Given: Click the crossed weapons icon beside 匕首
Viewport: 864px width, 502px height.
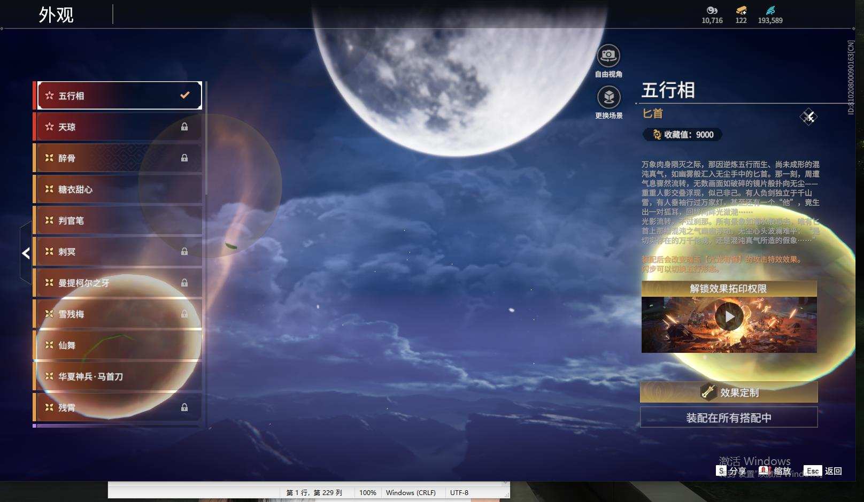Looking at the screenshot, I should (x=808, y=117).
